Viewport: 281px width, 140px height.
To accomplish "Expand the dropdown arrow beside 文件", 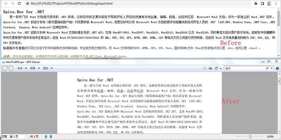I will coord(26,68).
